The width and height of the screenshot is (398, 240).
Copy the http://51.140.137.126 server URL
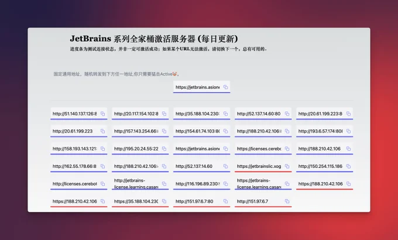[x=103, y=114]
